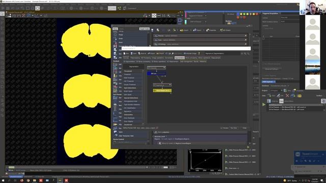Viewport: 326px width, 183px height.
Task: Click in the white search field of the dialog
Action: click(186, 48)
